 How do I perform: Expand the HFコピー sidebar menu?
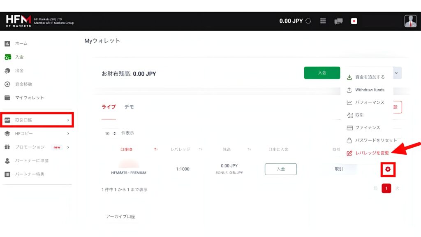click(37, 134)
